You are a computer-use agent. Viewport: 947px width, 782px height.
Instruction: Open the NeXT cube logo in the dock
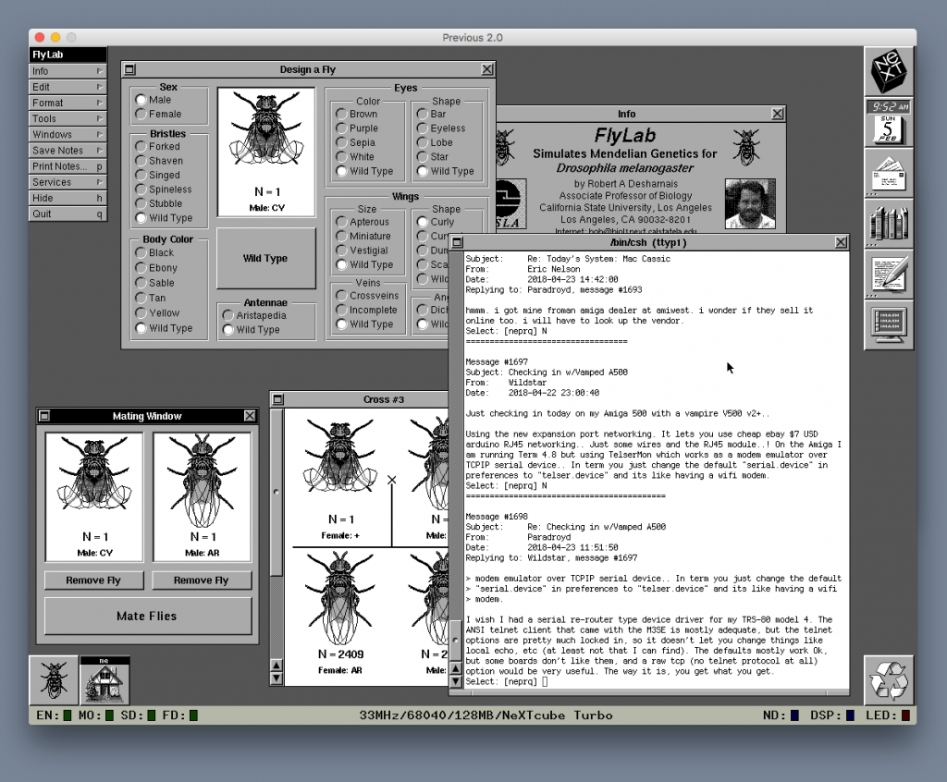pos(889,72)
